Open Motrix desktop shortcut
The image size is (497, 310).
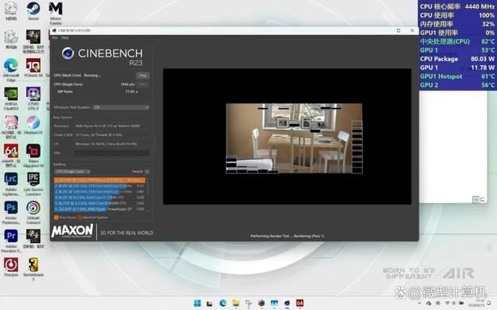(x=56, y=11)
